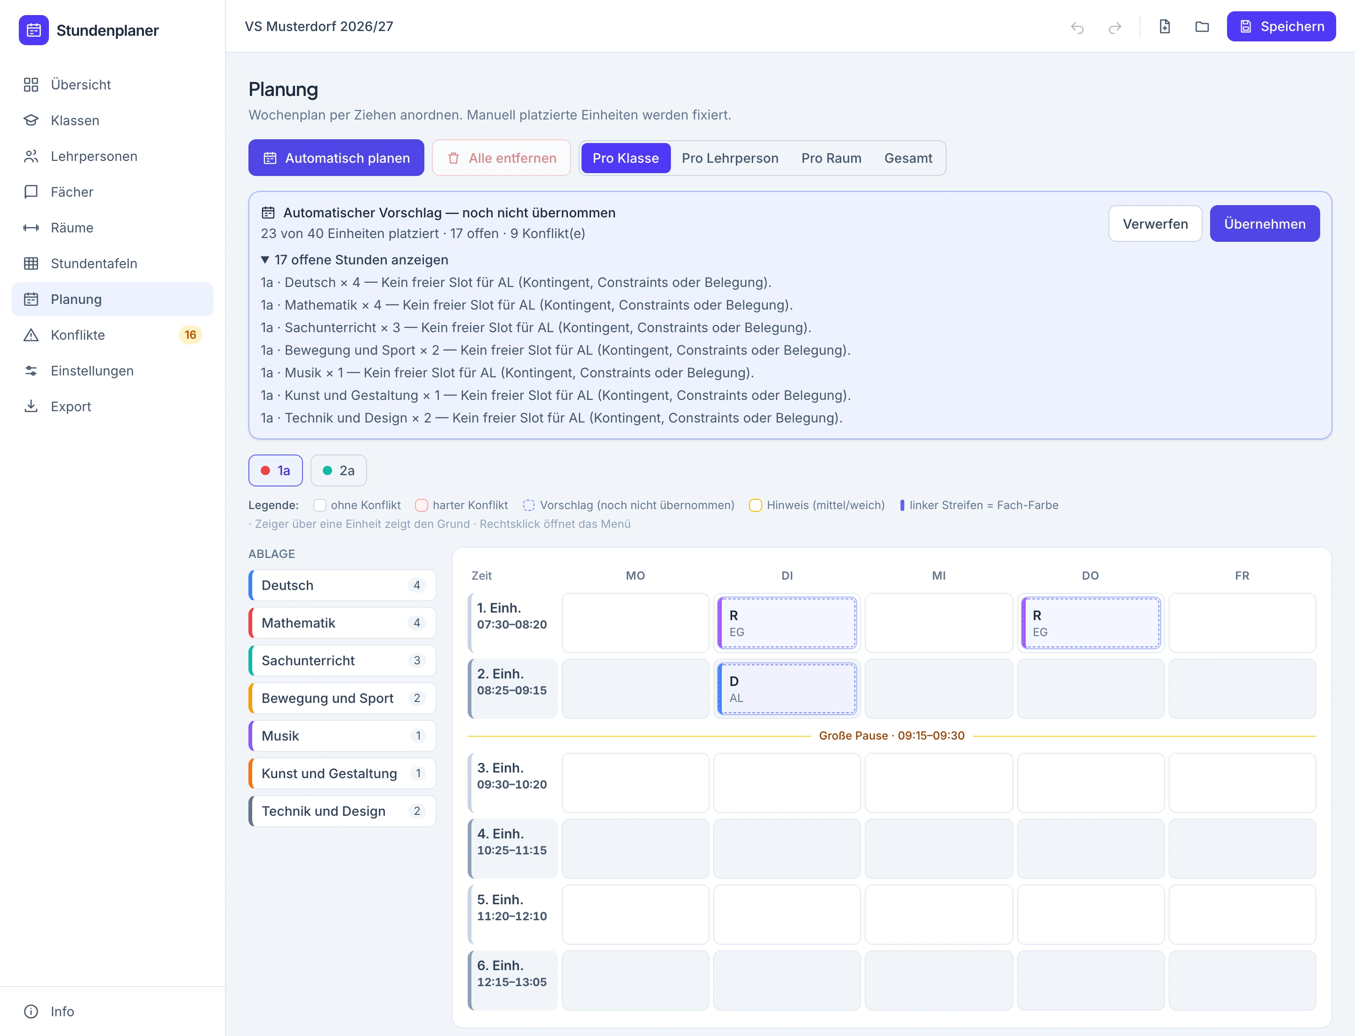Open Einstellungen section
The image size is (1355, 1036).
point(112,371)
